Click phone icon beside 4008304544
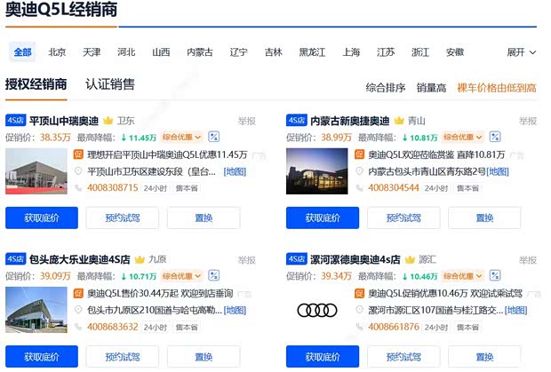 (x=360, y=188)
